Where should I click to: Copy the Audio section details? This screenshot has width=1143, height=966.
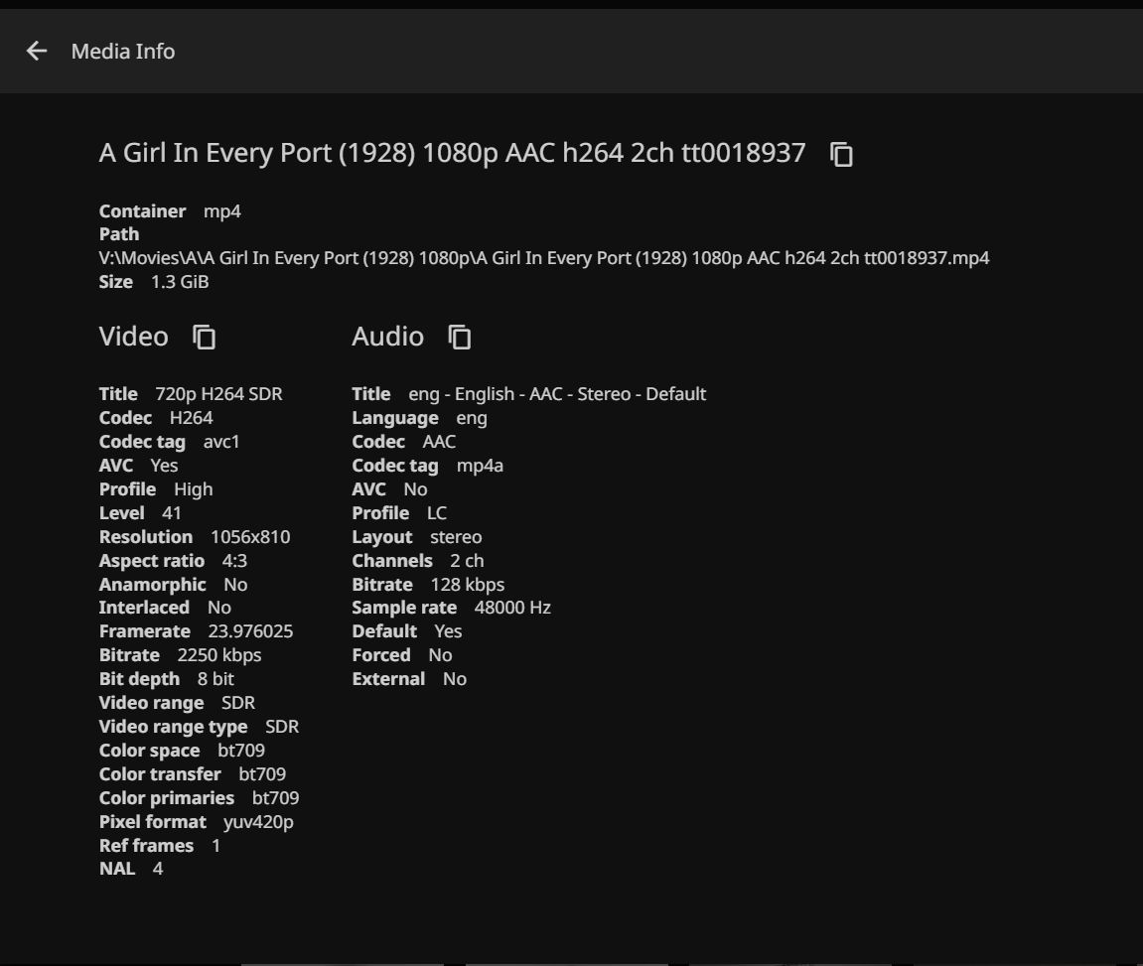coord(459,338)
